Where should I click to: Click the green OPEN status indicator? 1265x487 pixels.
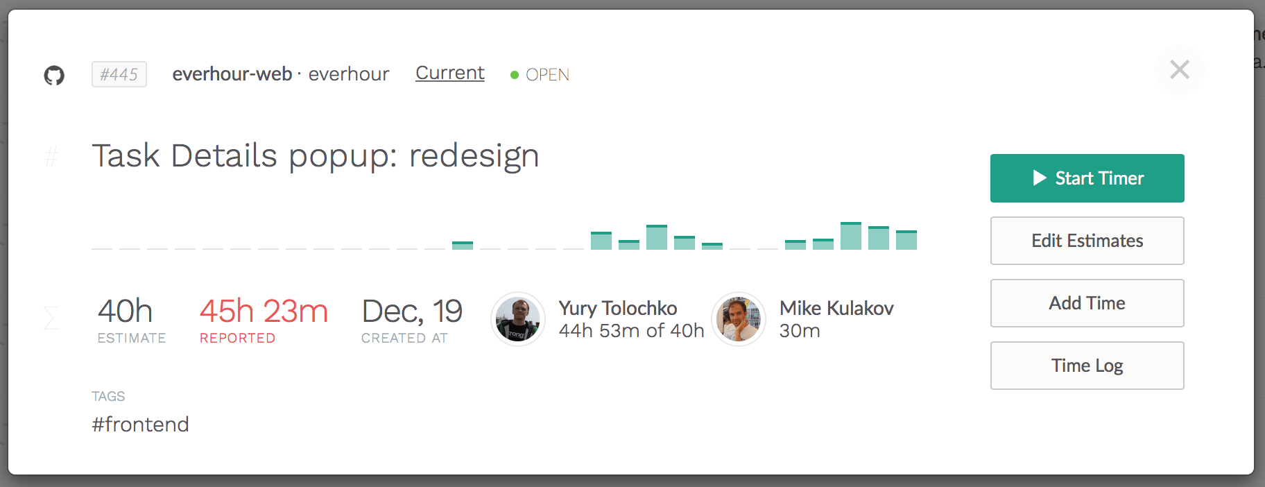[540, 75]
